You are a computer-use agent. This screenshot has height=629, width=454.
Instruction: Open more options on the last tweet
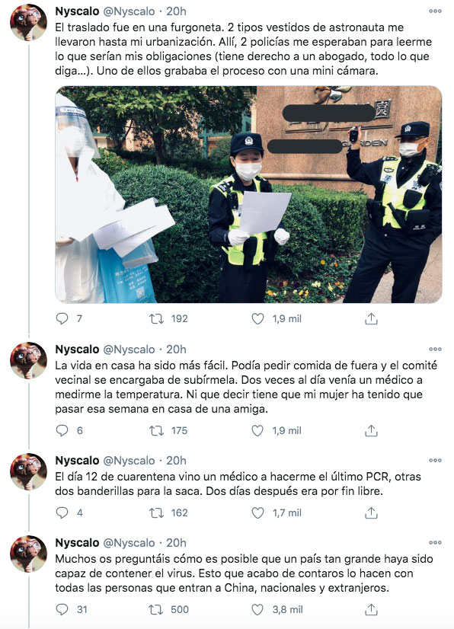click(435, 542)
